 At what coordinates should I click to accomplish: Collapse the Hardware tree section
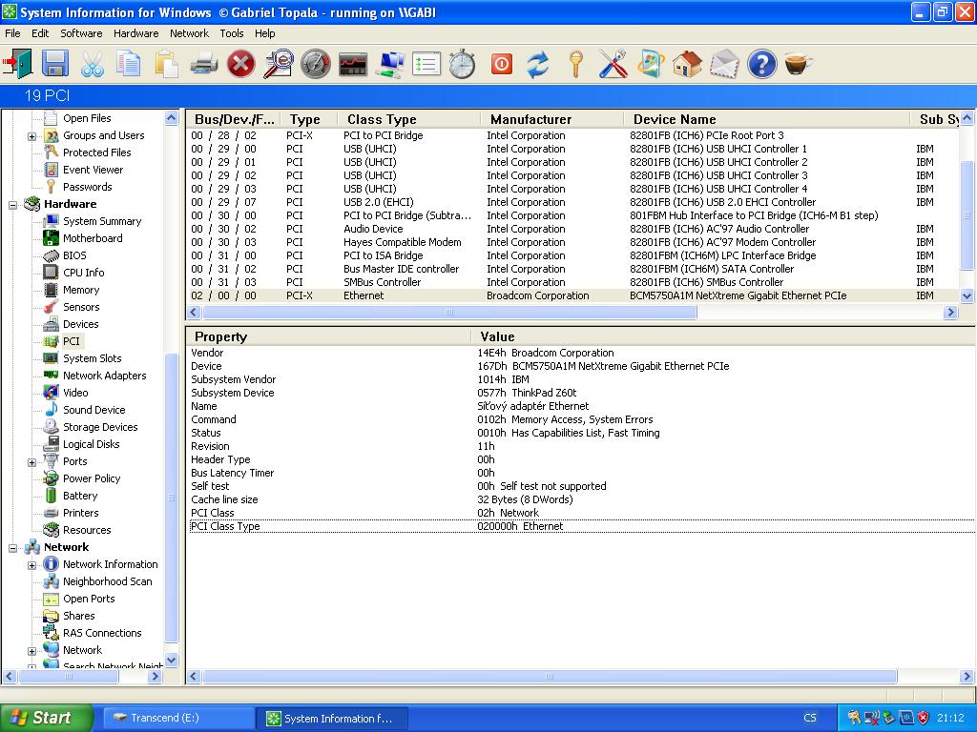tap(13, 204)
